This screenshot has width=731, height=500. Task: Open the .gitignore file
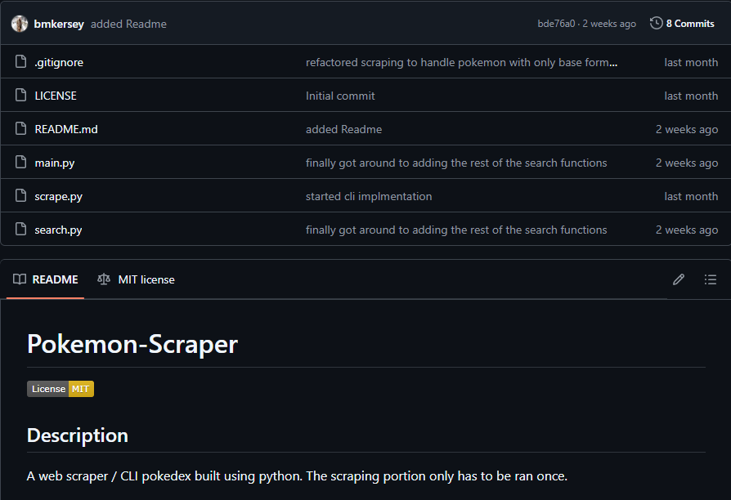coord(59,62)
